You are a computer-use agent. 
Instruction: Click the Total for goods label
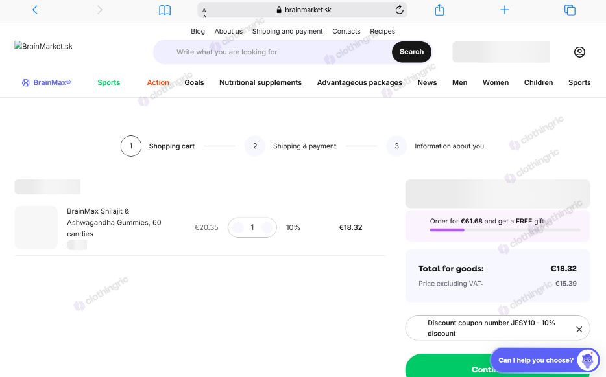[x=451, y=269]
